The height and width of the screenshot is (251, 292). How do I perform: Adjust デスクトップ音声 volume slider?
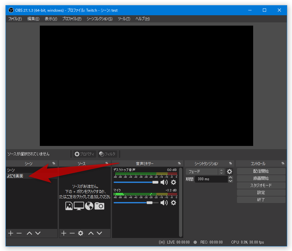click(136, 182)
